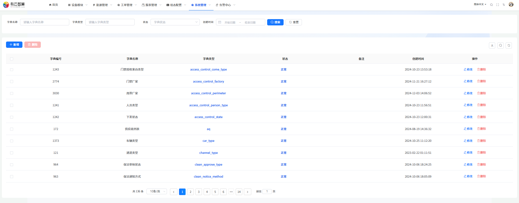Click the refresh icon above the table
Image resolution: width=519 pixels, height=203 pixels.
509,45
